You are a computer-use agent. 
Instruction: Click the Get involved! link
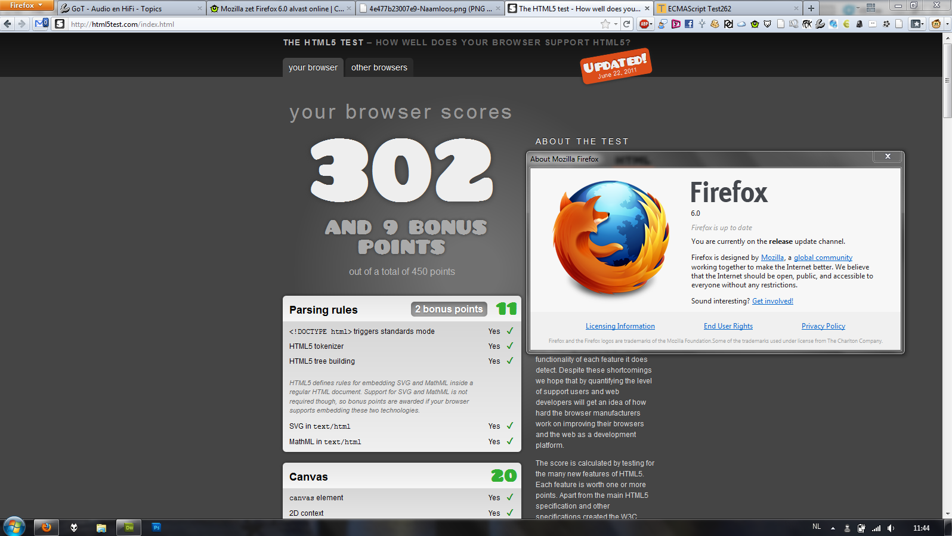pos(772,301)
